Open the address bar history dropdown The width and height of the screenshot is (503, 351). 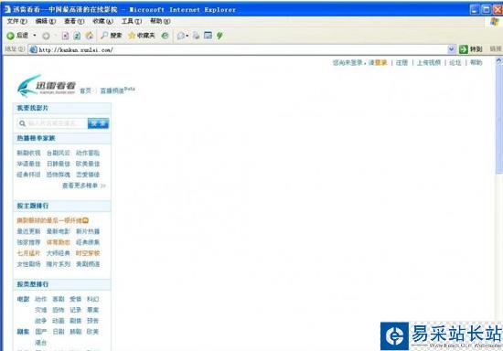(452, 49)
